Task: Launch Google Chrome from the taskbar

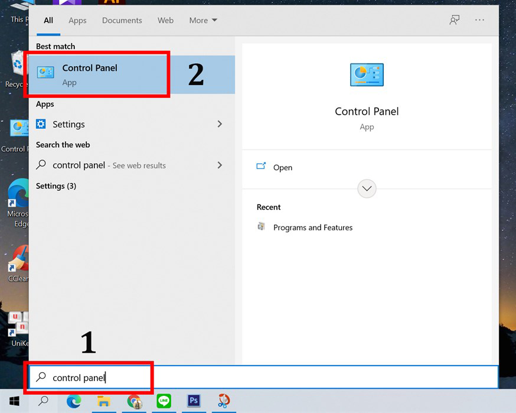Action: [134, 401]
